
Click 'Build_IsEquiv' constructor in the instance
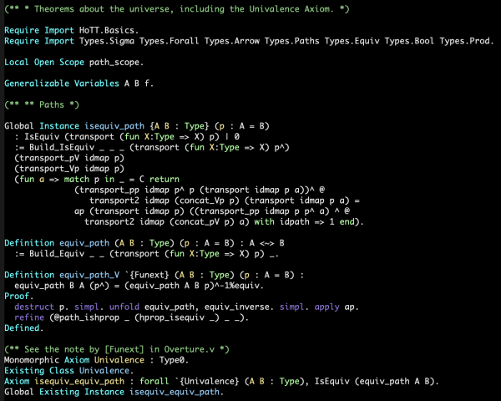coord(62,147)
